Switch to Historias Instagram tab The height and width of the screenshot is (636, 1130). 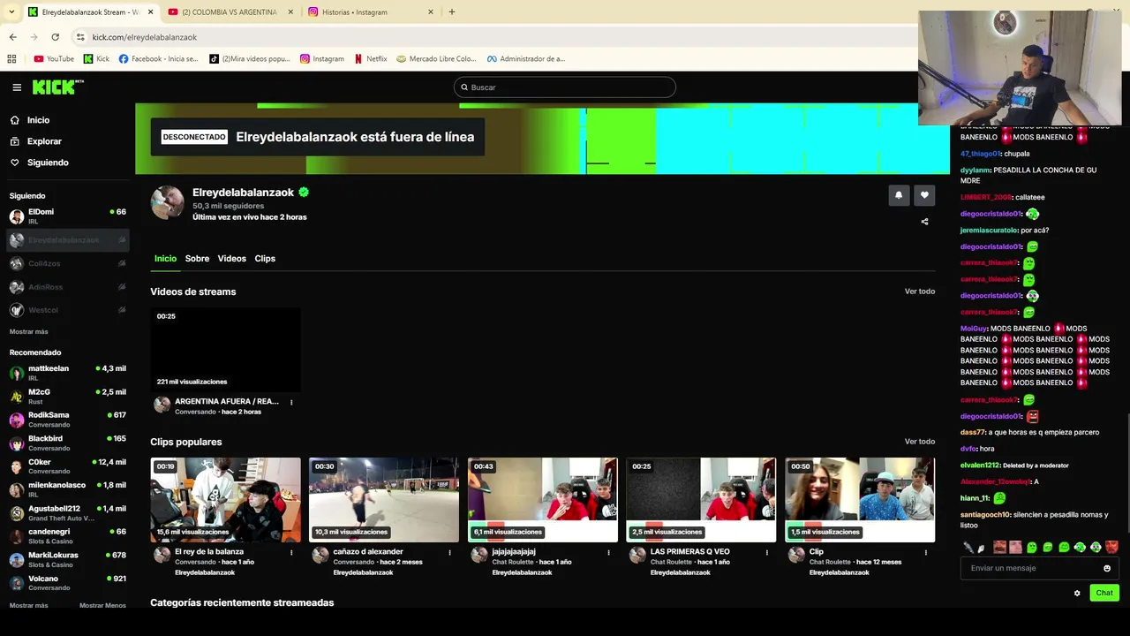click(x=371, y=12)
